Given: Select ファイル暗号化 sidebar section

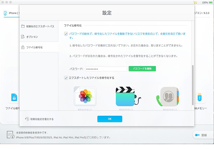Looking at the screenshot, I should pyautogui.click(x=39, y=47).
